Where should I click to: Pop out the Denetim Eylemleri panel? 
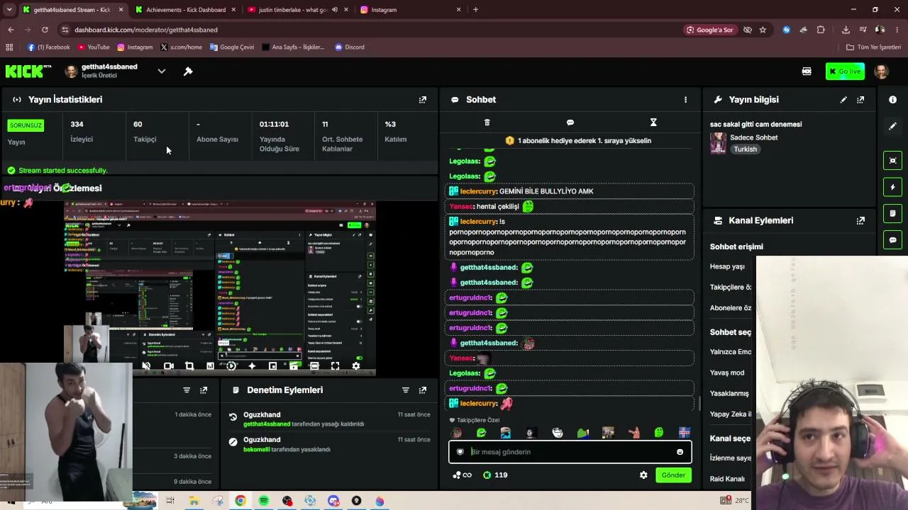pos(423,390)
